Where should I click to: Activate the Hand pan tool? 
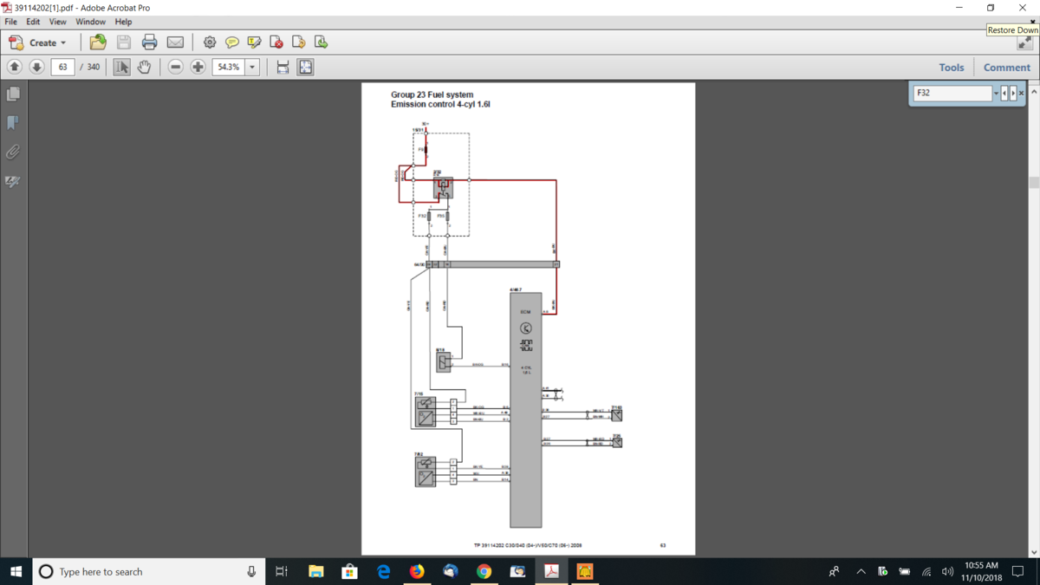[144, 67]
